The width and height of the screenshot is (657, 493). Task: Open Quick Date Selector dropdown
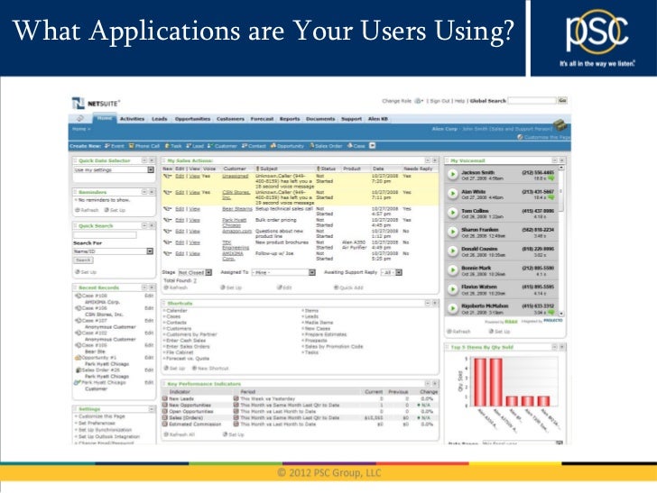(151, 170)
